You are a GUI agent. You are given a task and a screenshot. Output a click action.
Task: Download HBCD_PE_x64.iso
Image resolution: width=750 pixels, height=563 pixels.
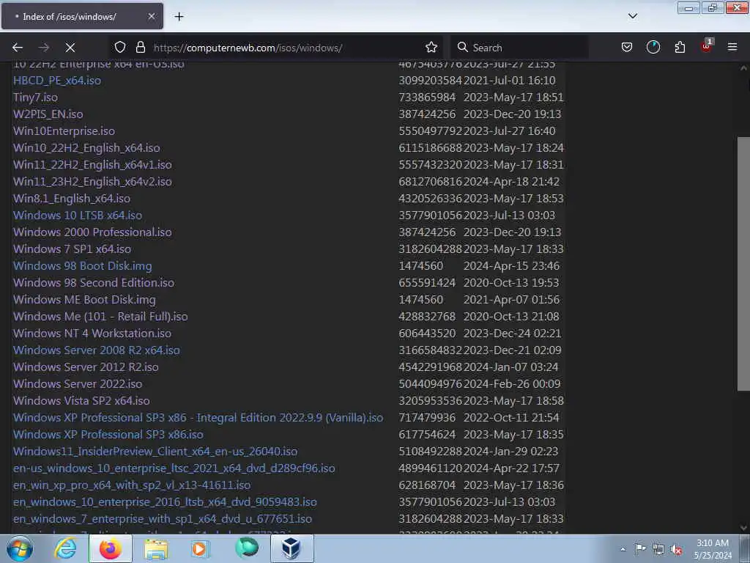click(x=57, y=81)
